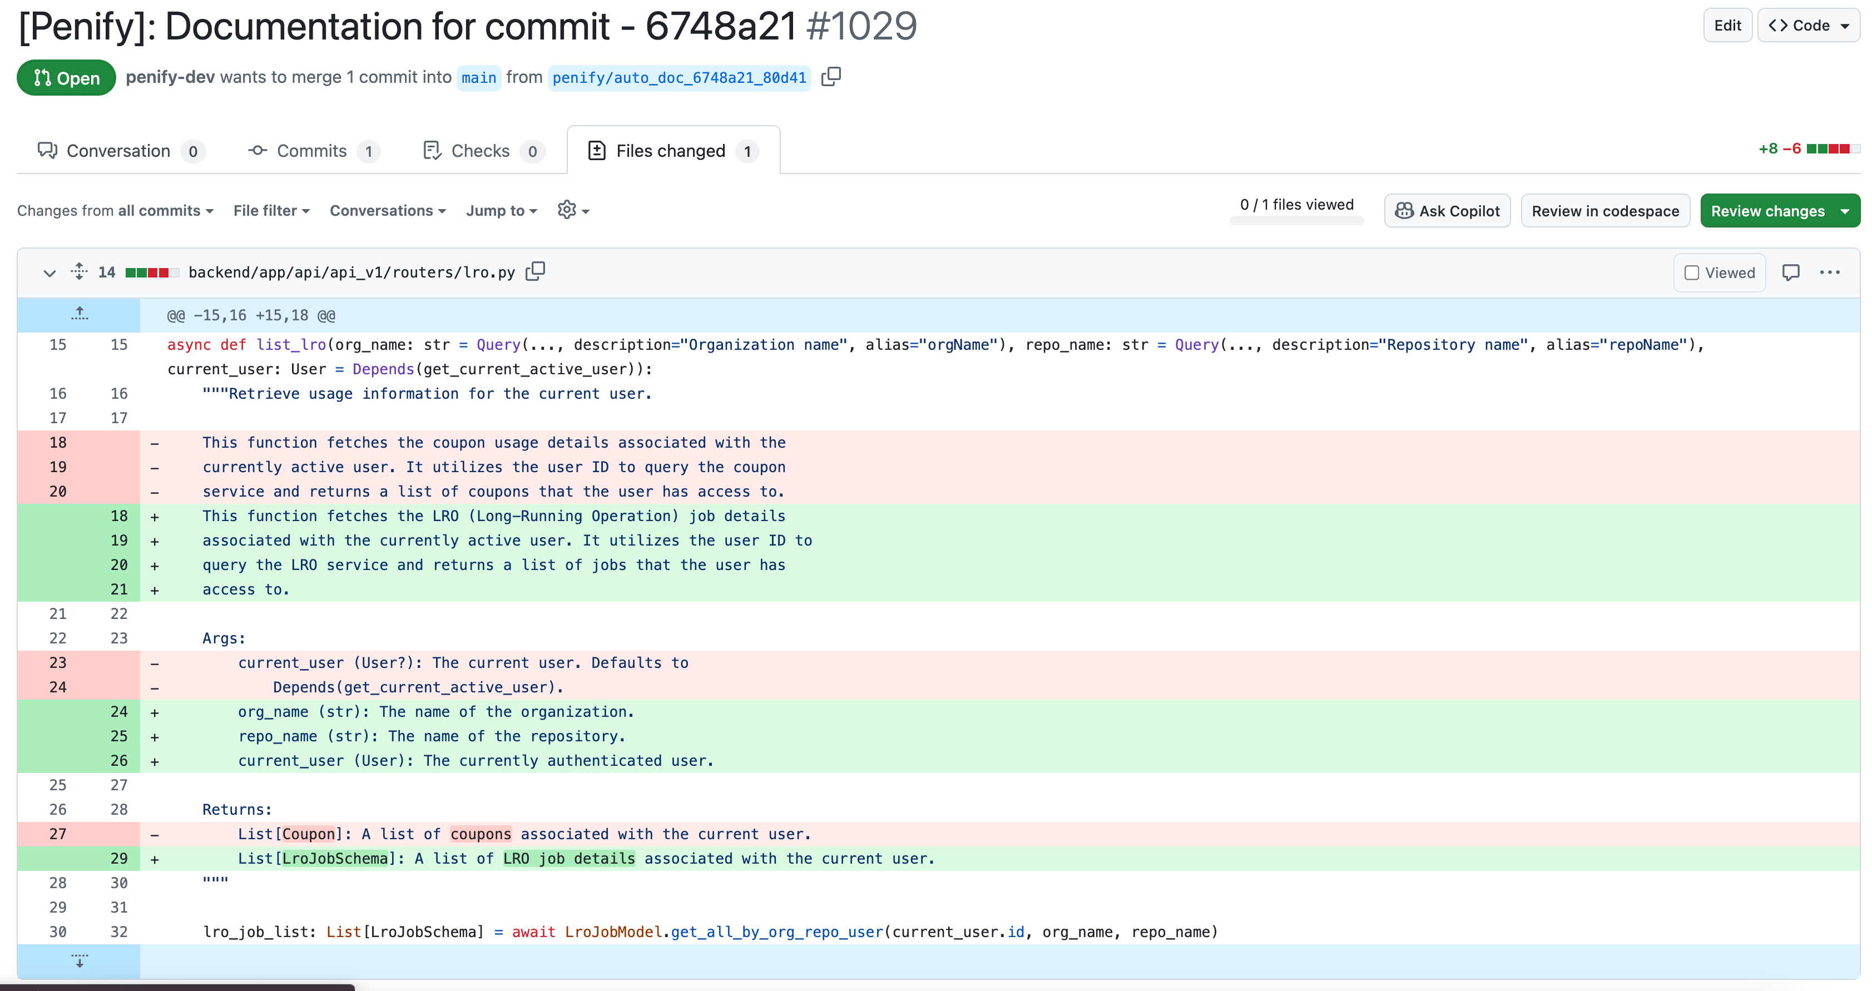The height and width of the screenshot is (991, 1872).
Task: Switch to the Conversation tab
Action: pos(119,150)
